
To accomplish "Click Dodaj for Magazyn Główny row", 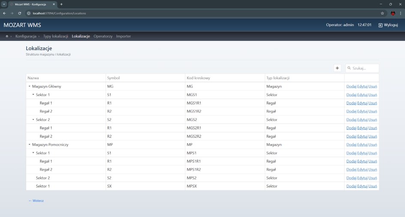I will click(x=351, y=86).
